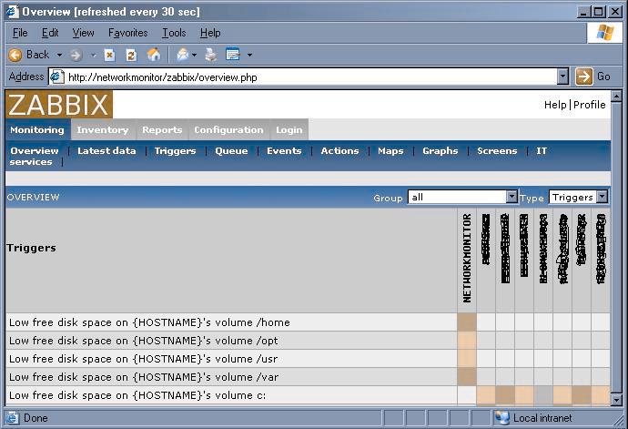The image size is (628, 429).
Task: Open the Triggers submenu link
Action: coord(175,151)
